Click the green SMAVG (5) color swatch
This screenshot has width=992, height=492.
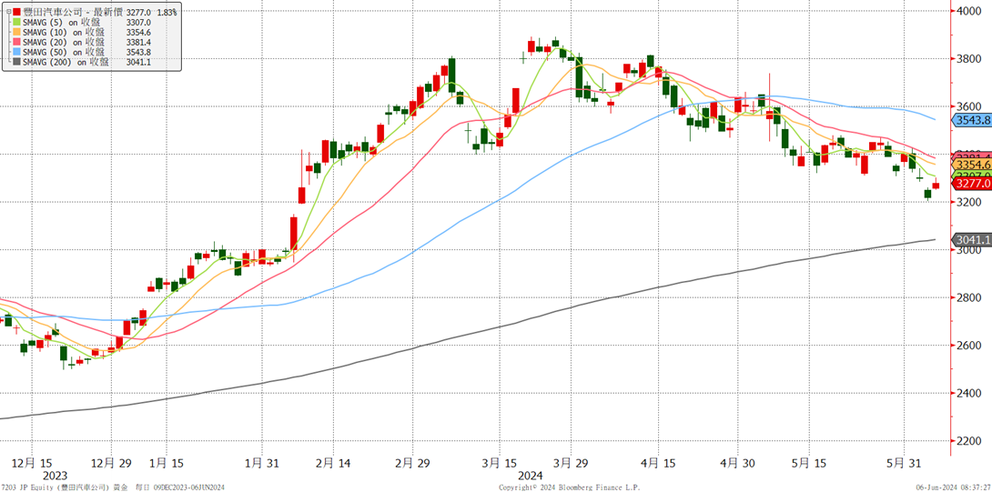coord(16,22)
